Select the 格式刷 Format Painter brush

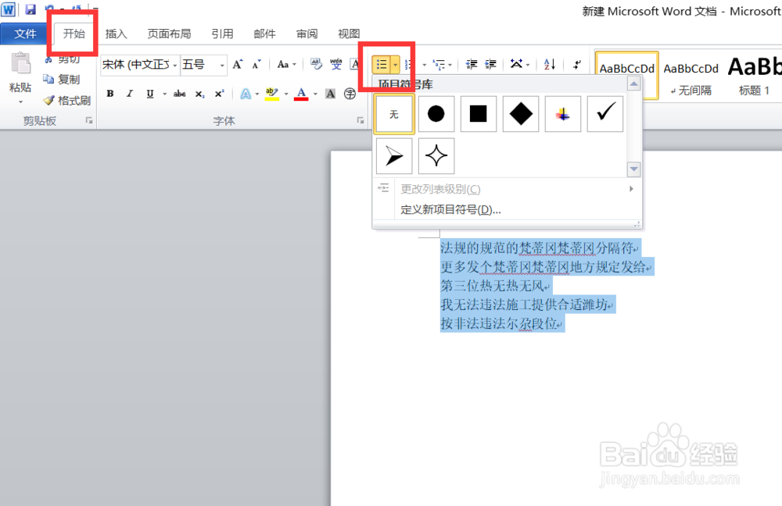click(66, 100)
